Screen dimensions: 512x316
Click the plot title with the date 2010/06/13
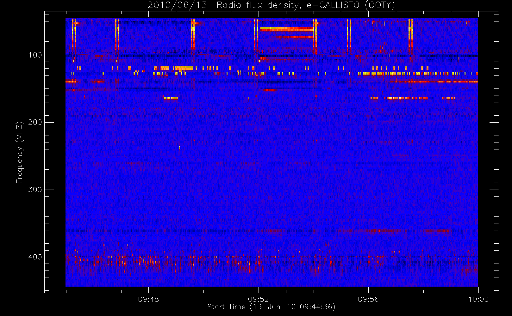click(x=272, y=5)
